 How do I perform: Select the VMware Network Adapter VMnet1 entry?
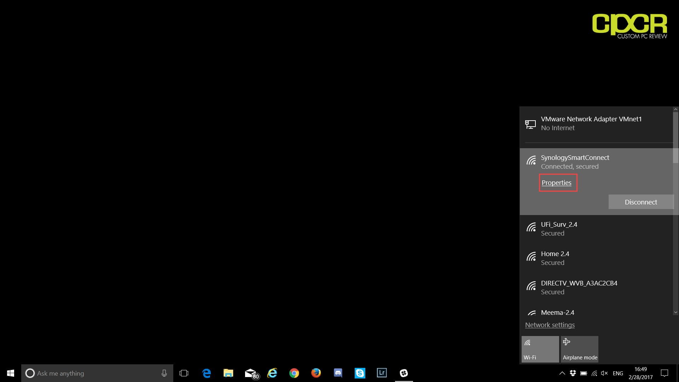(x=596, y=123)
